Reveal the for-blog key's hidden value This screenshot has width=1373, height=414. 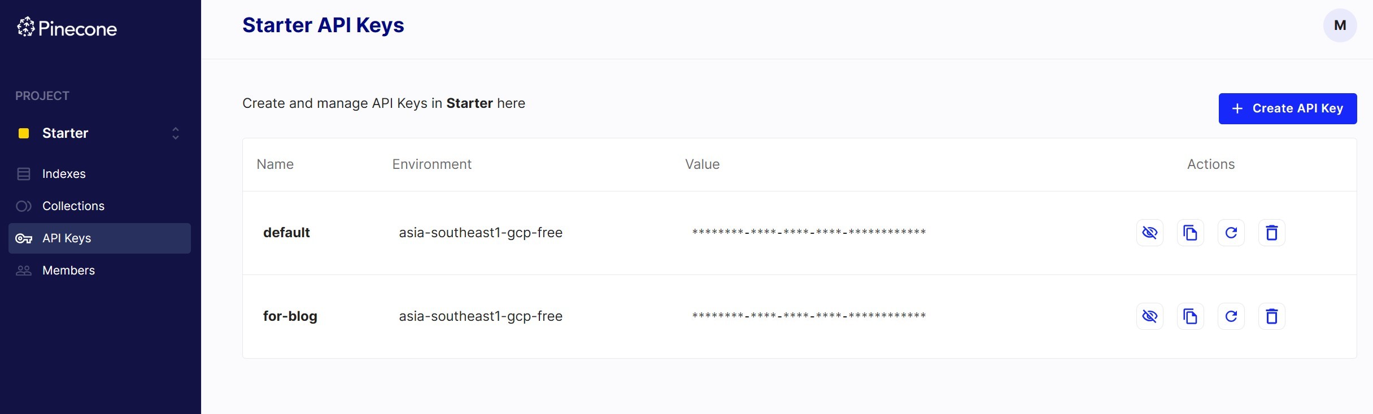(x=1150, y=316)
